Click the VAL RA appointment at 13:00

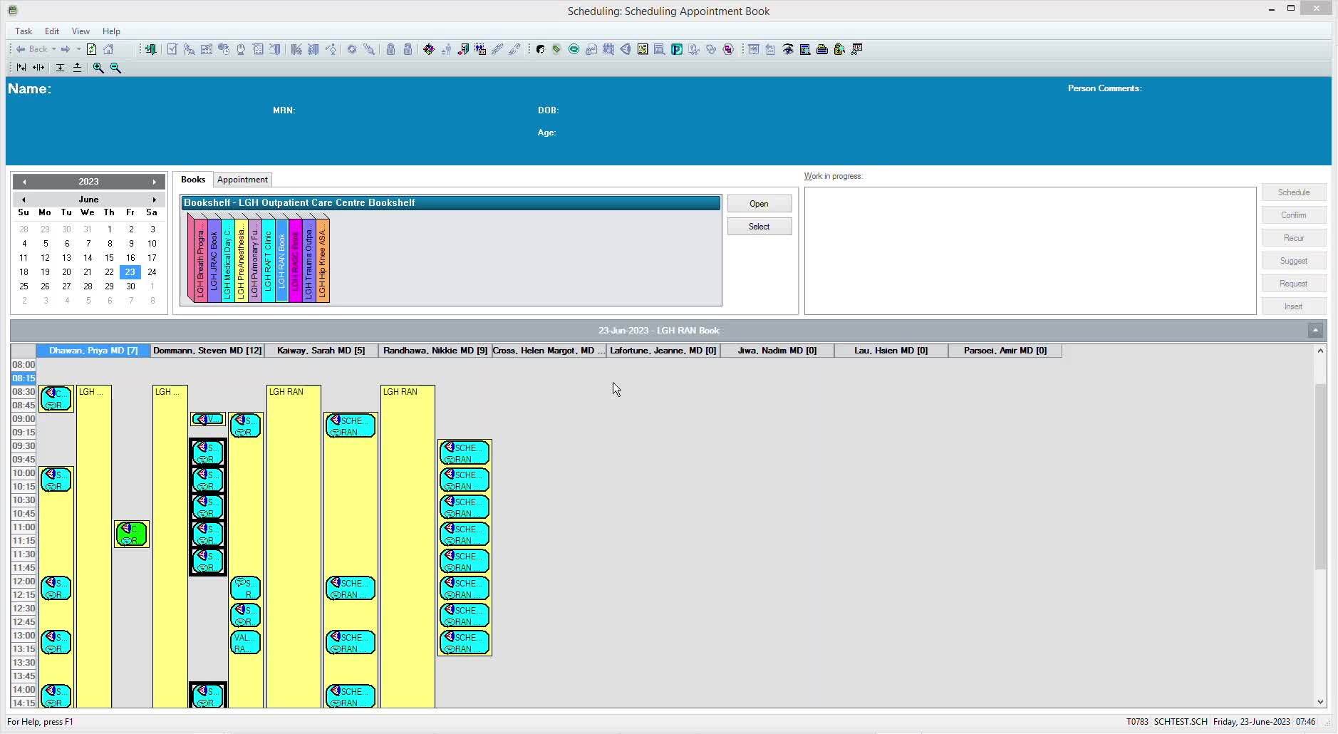(245, 643)
